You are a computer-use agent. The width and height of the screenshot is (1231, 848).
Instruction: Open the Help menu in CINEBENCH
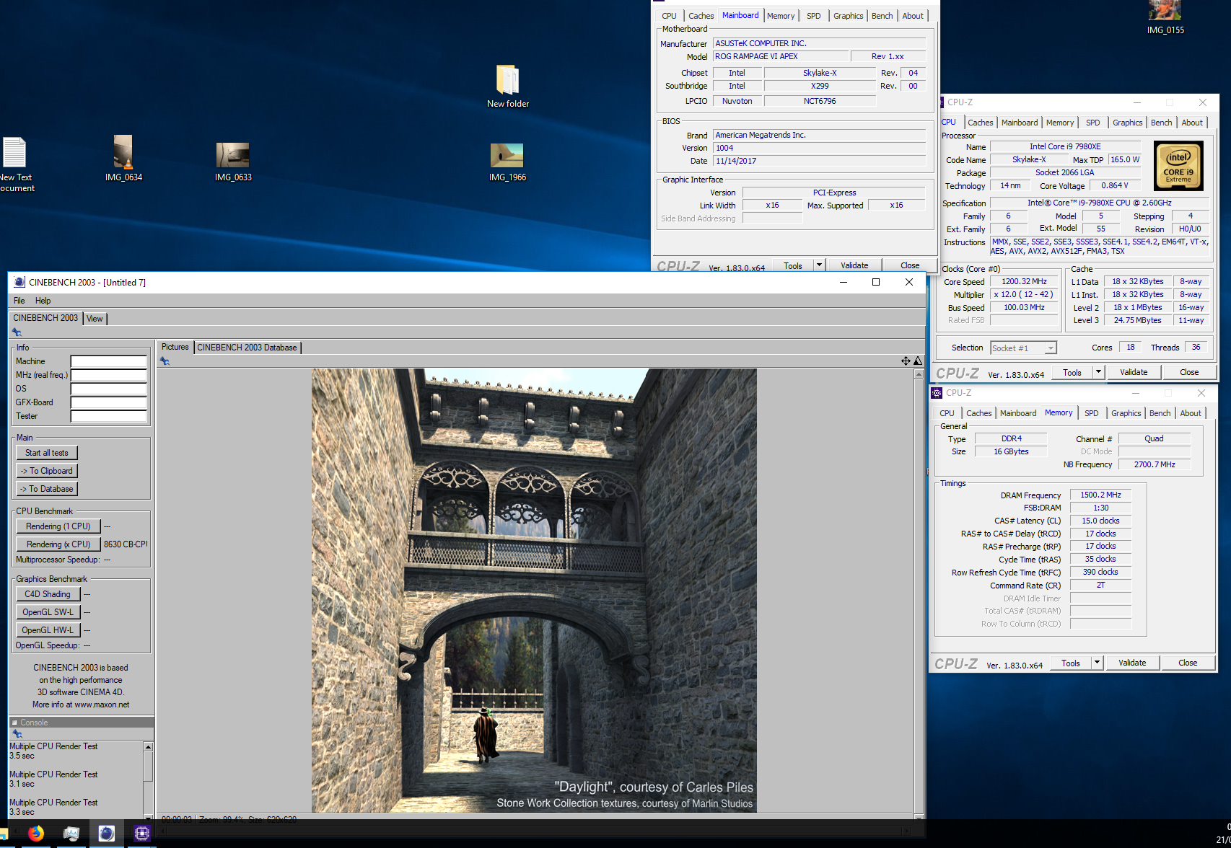point(43,301)
